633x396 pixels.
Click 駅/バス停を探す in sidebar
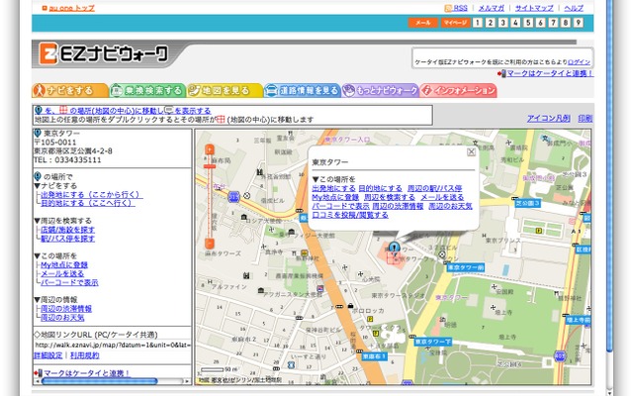[x=68, y=239]
